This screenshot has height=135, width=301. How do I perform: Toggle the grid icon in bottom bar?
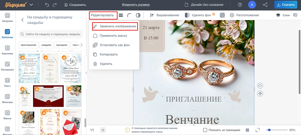point(247,130)
